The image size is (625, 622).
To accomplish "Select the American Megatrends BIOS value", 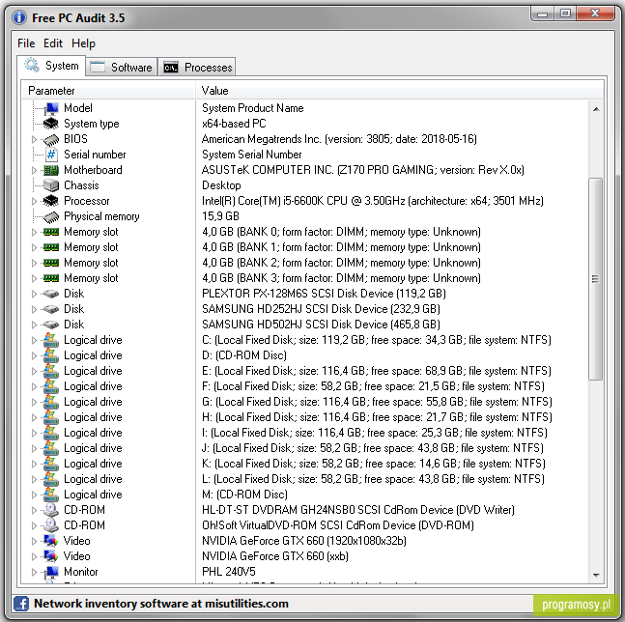I will (339, 139).
